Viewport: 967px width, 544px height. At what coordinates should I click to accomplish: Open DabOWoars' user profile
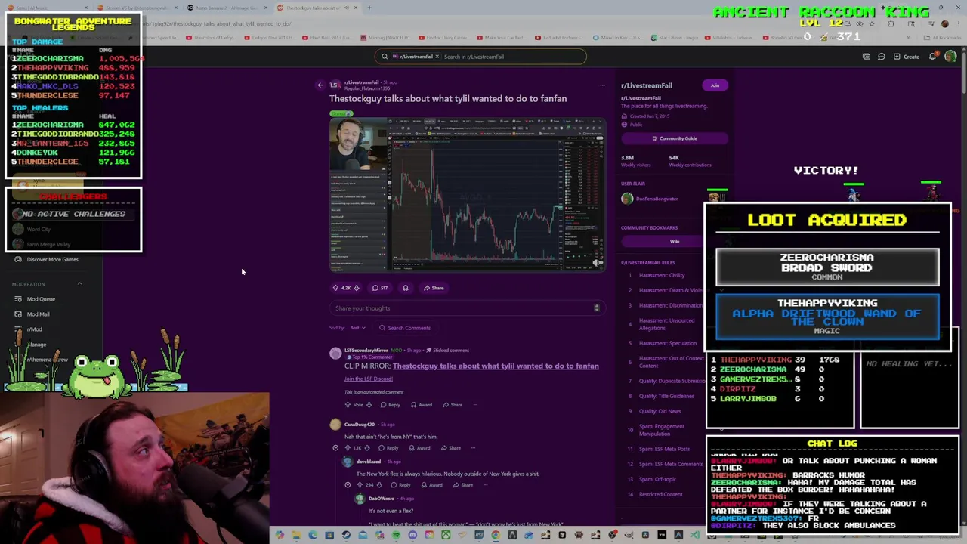coord(381,499)
